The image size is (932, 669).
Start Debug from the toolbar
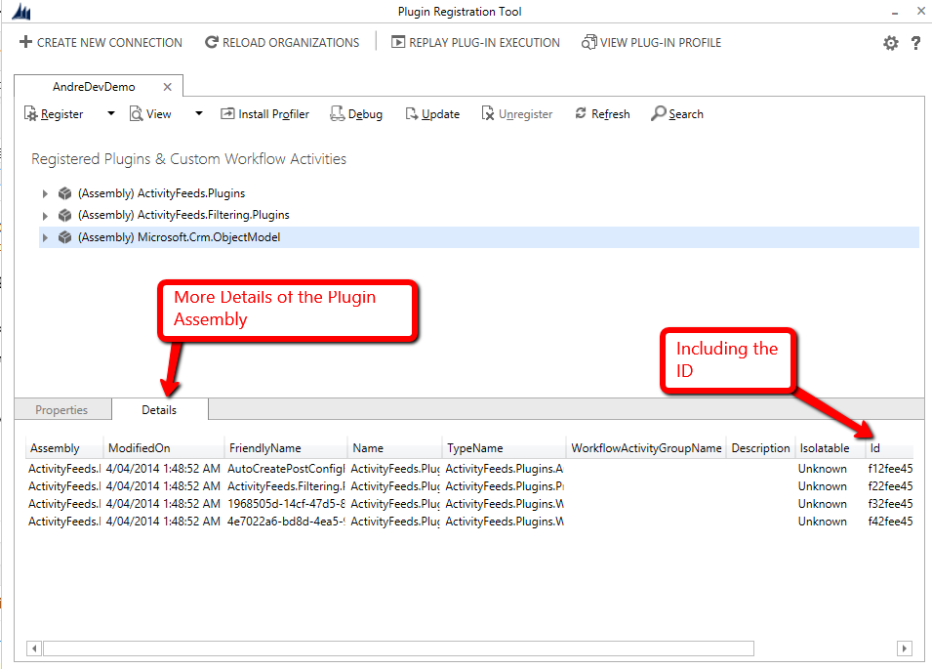pos(338,114)
